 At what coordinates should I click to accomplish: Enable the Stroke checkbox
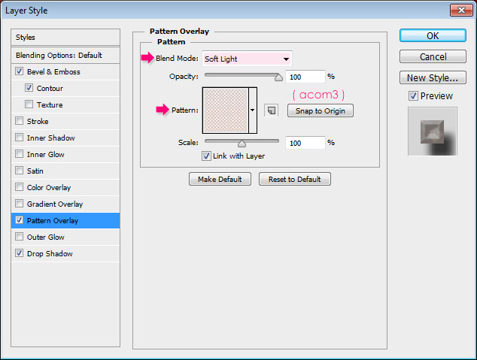click(x=19, y=121)
